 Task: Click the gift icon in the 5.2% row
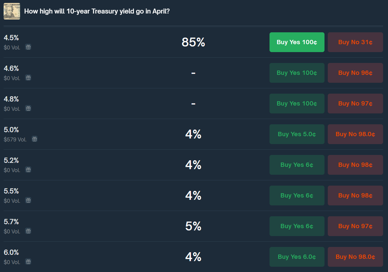click(28, 170)
